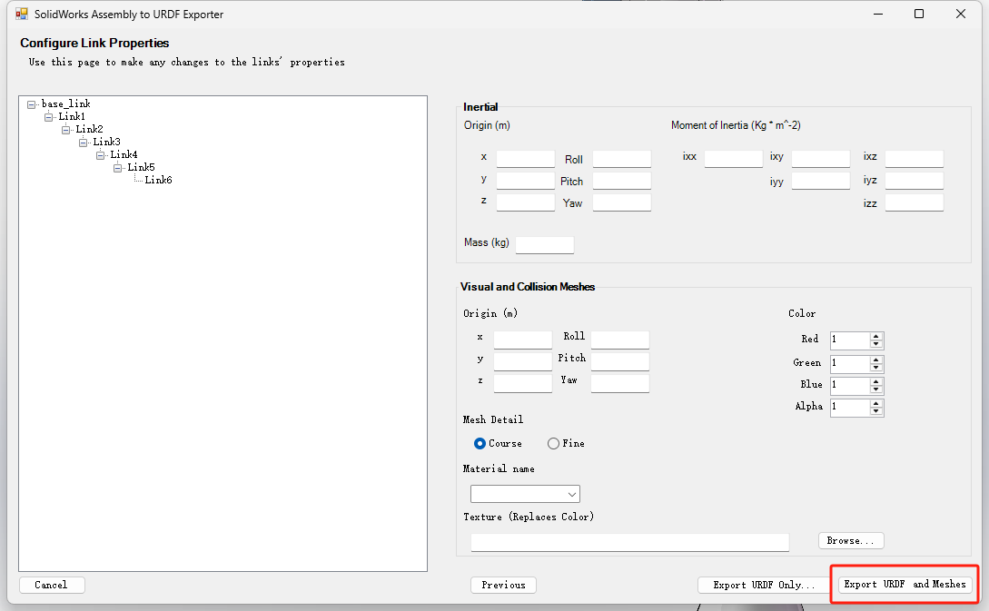Click the Visual mesh origin z field
989x611 pixels.
(x=523, y=383)
